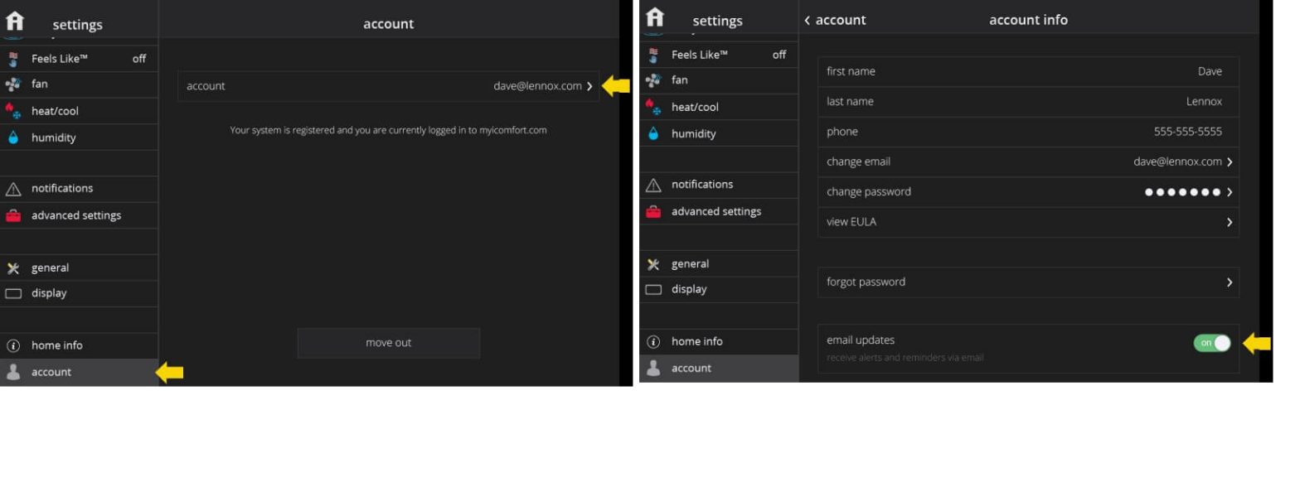Click 'forgot password' label text
This screenshot has width=1300, height=487.
[x=866, y=282]
